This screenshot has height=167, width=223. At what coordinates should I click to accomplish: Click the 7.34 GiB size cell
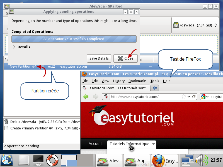115,67
